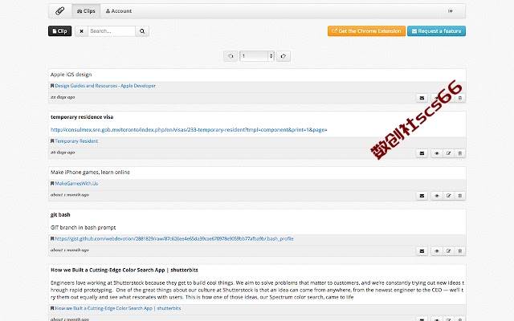Image resolution: width=514 pixels, height=321 pixels.
Task: Click 'Make iPhone games, learn online' text
Action: pos(90,173)
